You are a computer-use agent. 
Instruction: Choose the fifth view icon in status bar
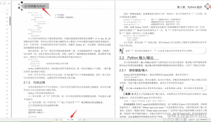click(x=181, y=120)
